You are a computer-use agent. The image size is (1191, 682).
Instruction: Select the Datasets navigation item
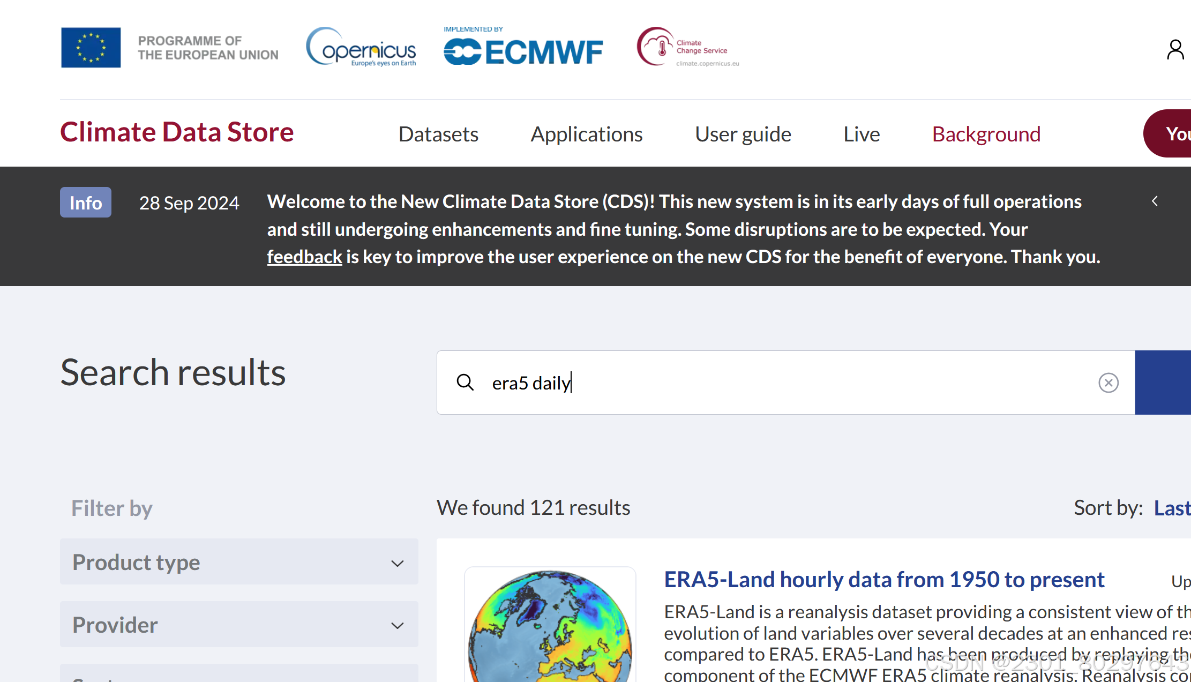click(x=438, y=134)
